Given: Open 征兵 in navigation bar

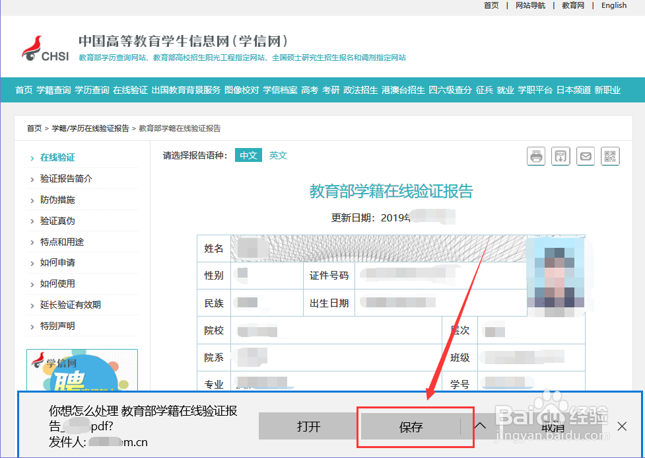Looking at the screenshot, I should (484, 90).
